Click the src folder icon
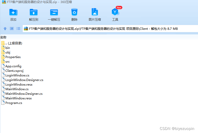Viewport: 198px width, 133px height. click(x=3, y=61)
